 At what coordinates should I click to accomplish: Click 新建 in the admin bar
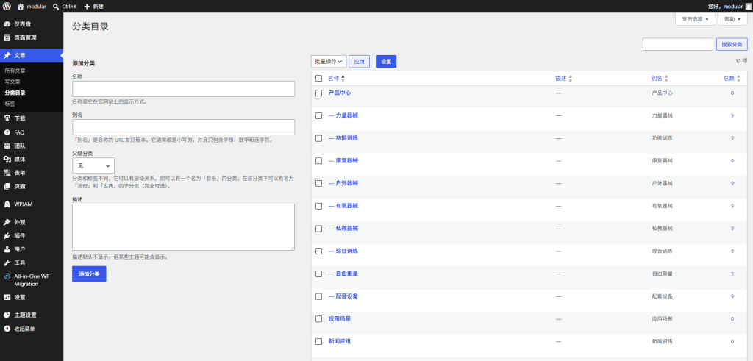93,7
